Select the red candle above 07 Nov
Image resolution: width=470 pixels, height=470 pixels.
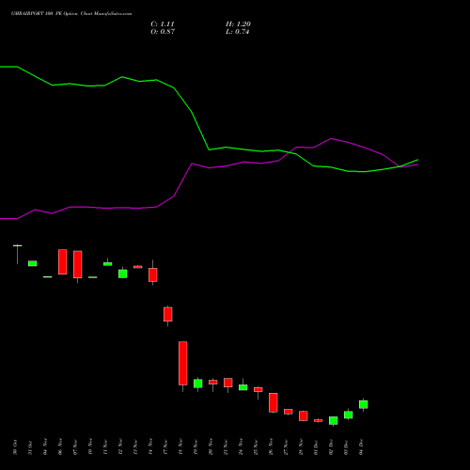point(78,264)
